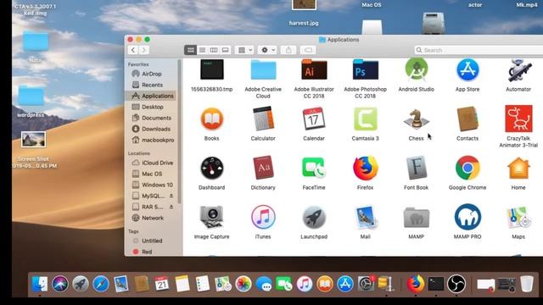Select the Contacts application

(467, 119)
